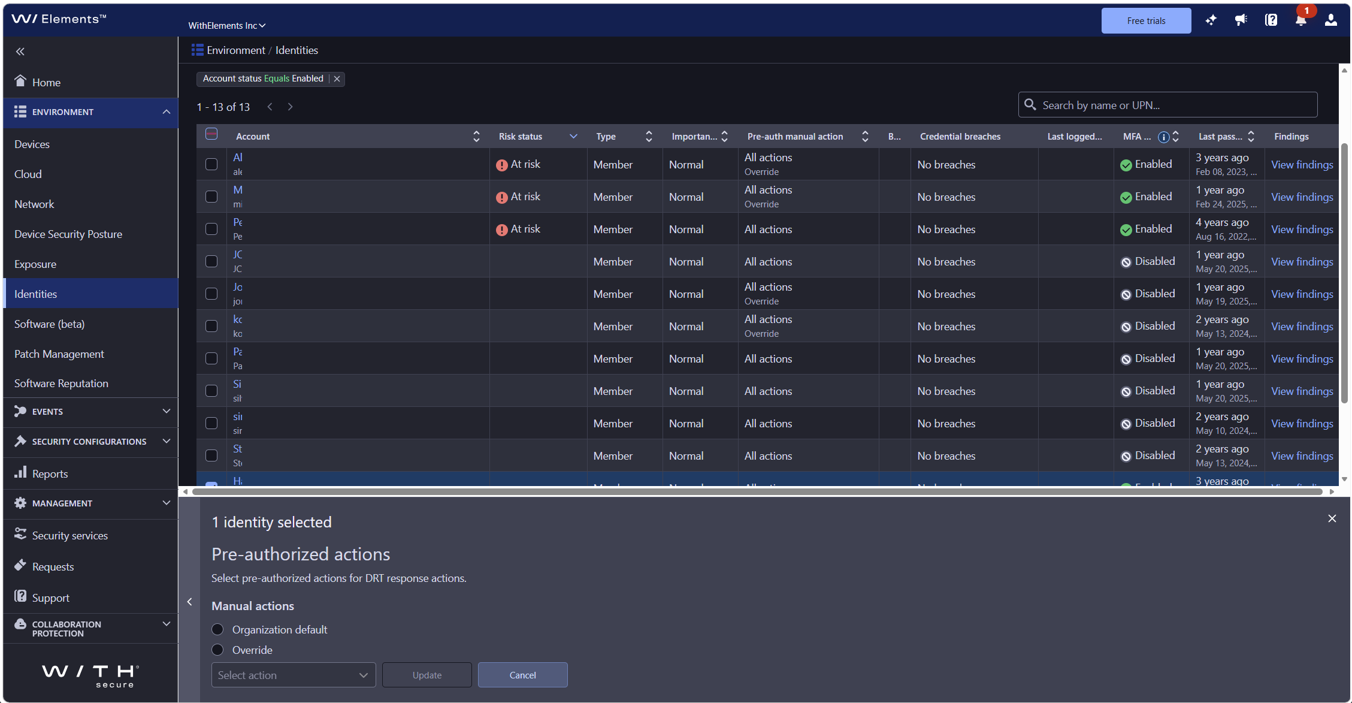Open notifications bell icon

click(x=1301, y=20)
